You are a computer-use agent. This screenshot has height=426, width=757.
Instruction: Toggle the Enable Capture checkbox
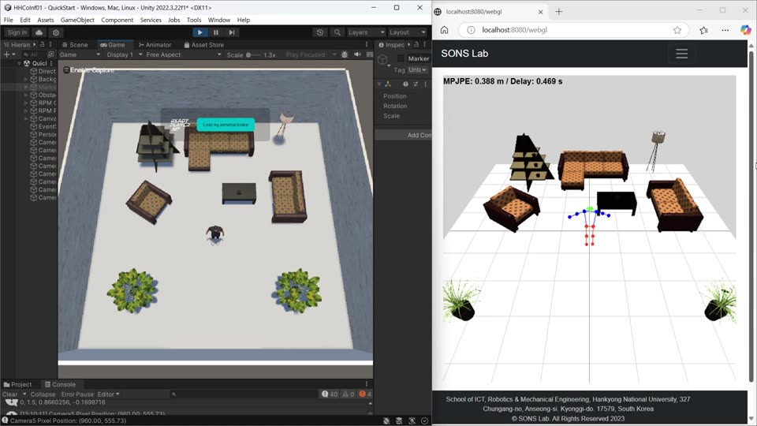point(66,70)
